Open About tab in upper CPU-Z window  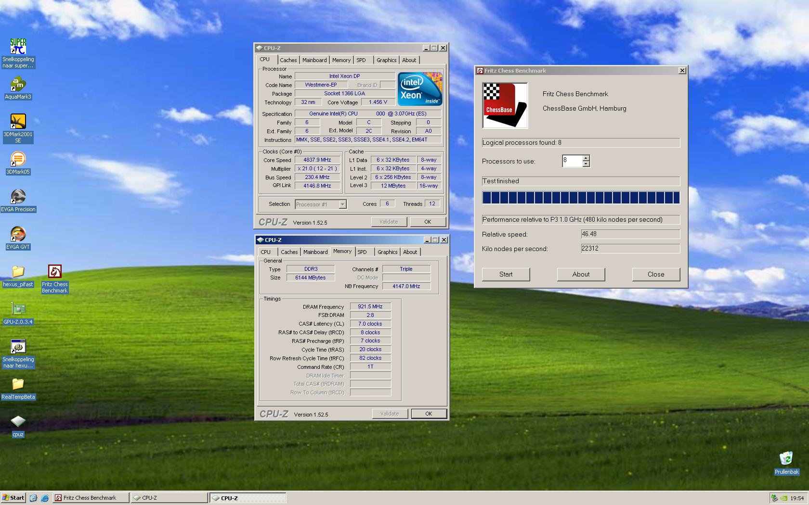(x=409, y=60)
